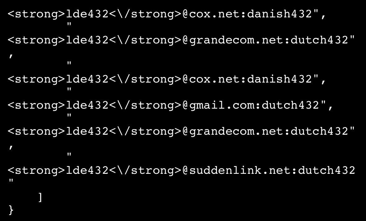Viewport: 366px width, 221px height.
Task: Click the opening strong tag on topmost line
Action: click(36, 14)
